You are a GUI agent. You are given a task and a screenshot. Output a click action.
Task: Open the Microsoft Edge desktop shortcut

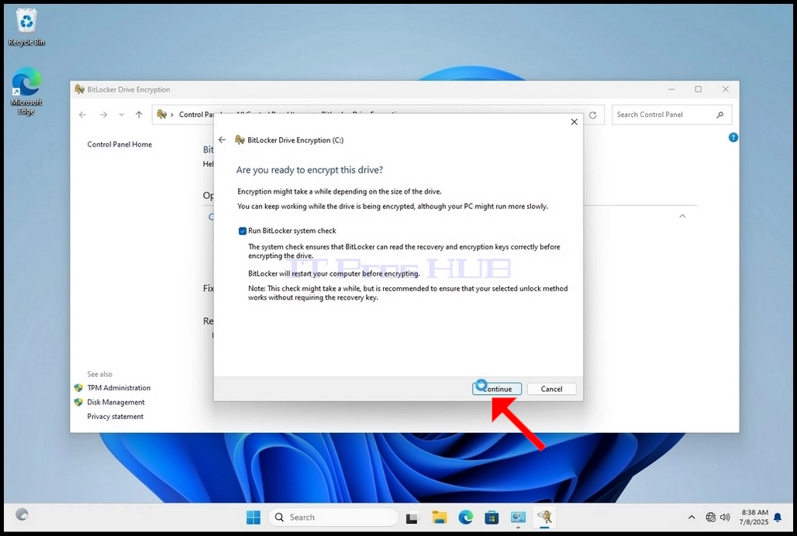click(26, 91)
